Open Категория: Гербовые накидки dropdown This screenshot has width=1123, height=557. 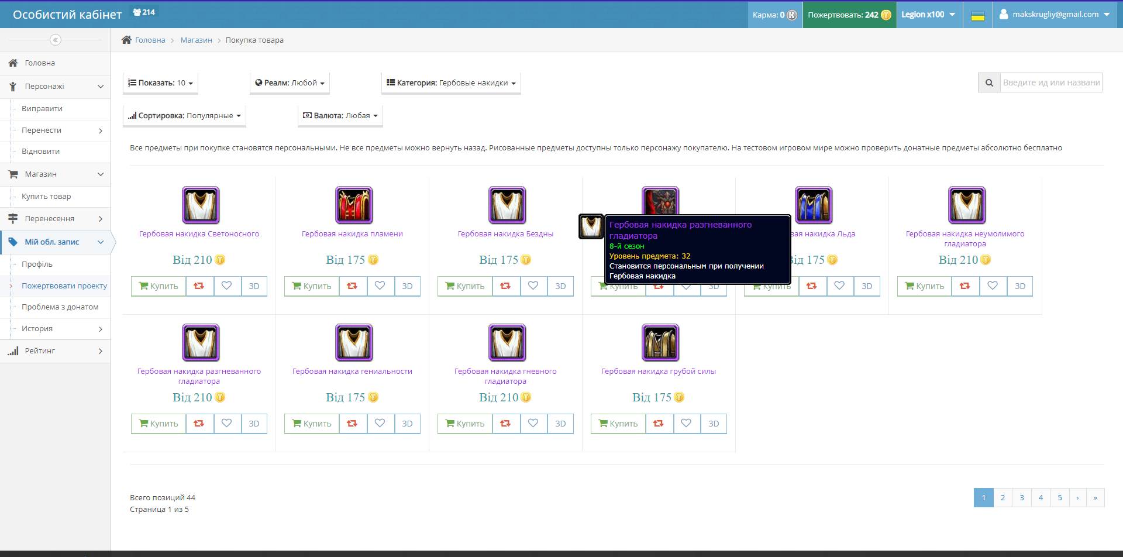(x=451, y=83)
